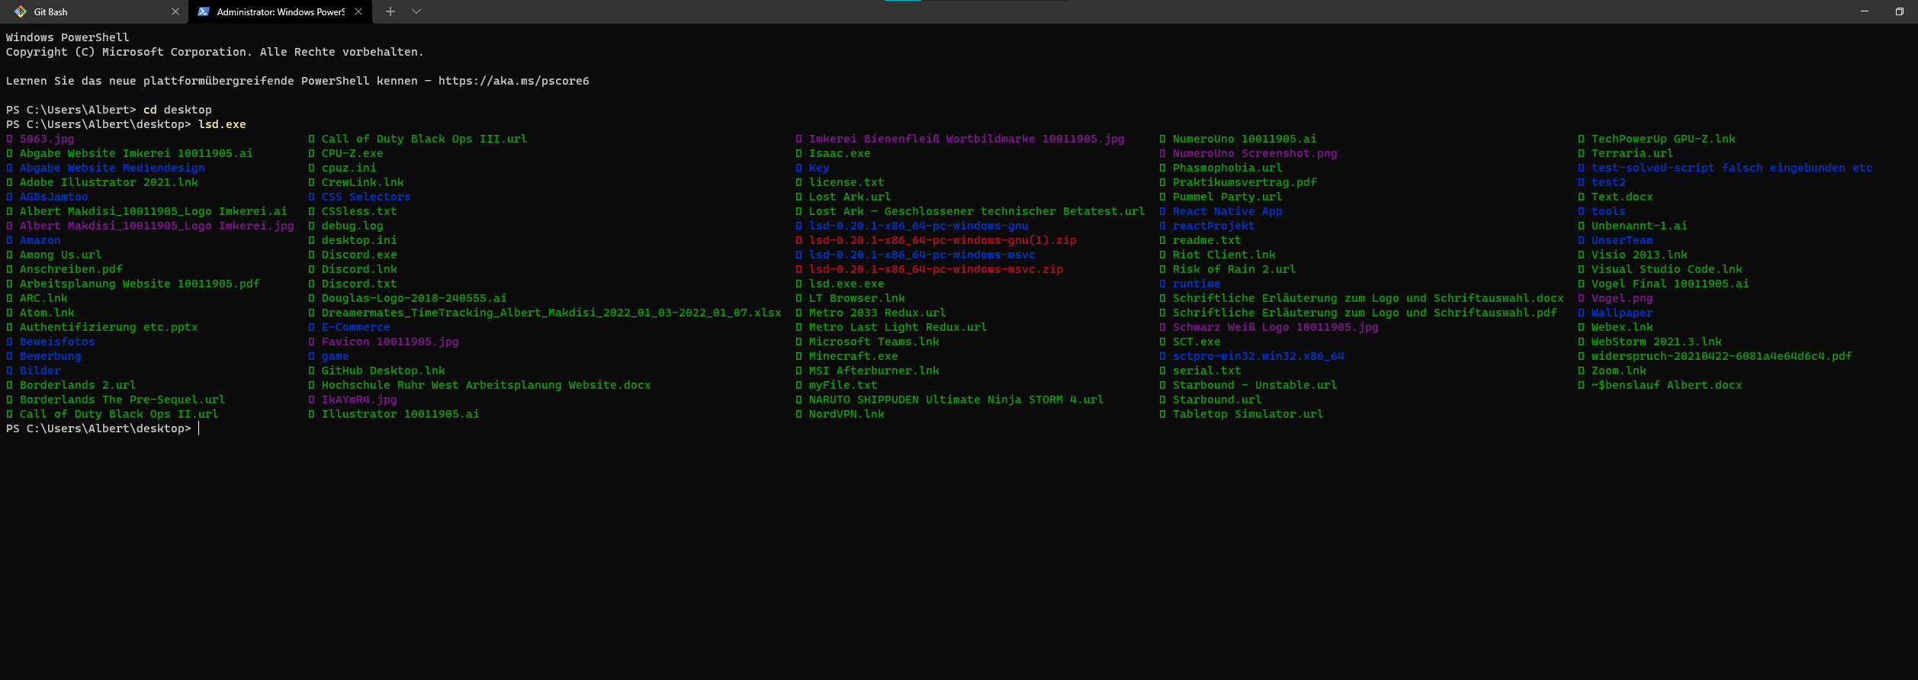This screenshot has height=680, width=1918.
Task: Select Tabletop Simulator.url entry
Action: point(1248,414)
